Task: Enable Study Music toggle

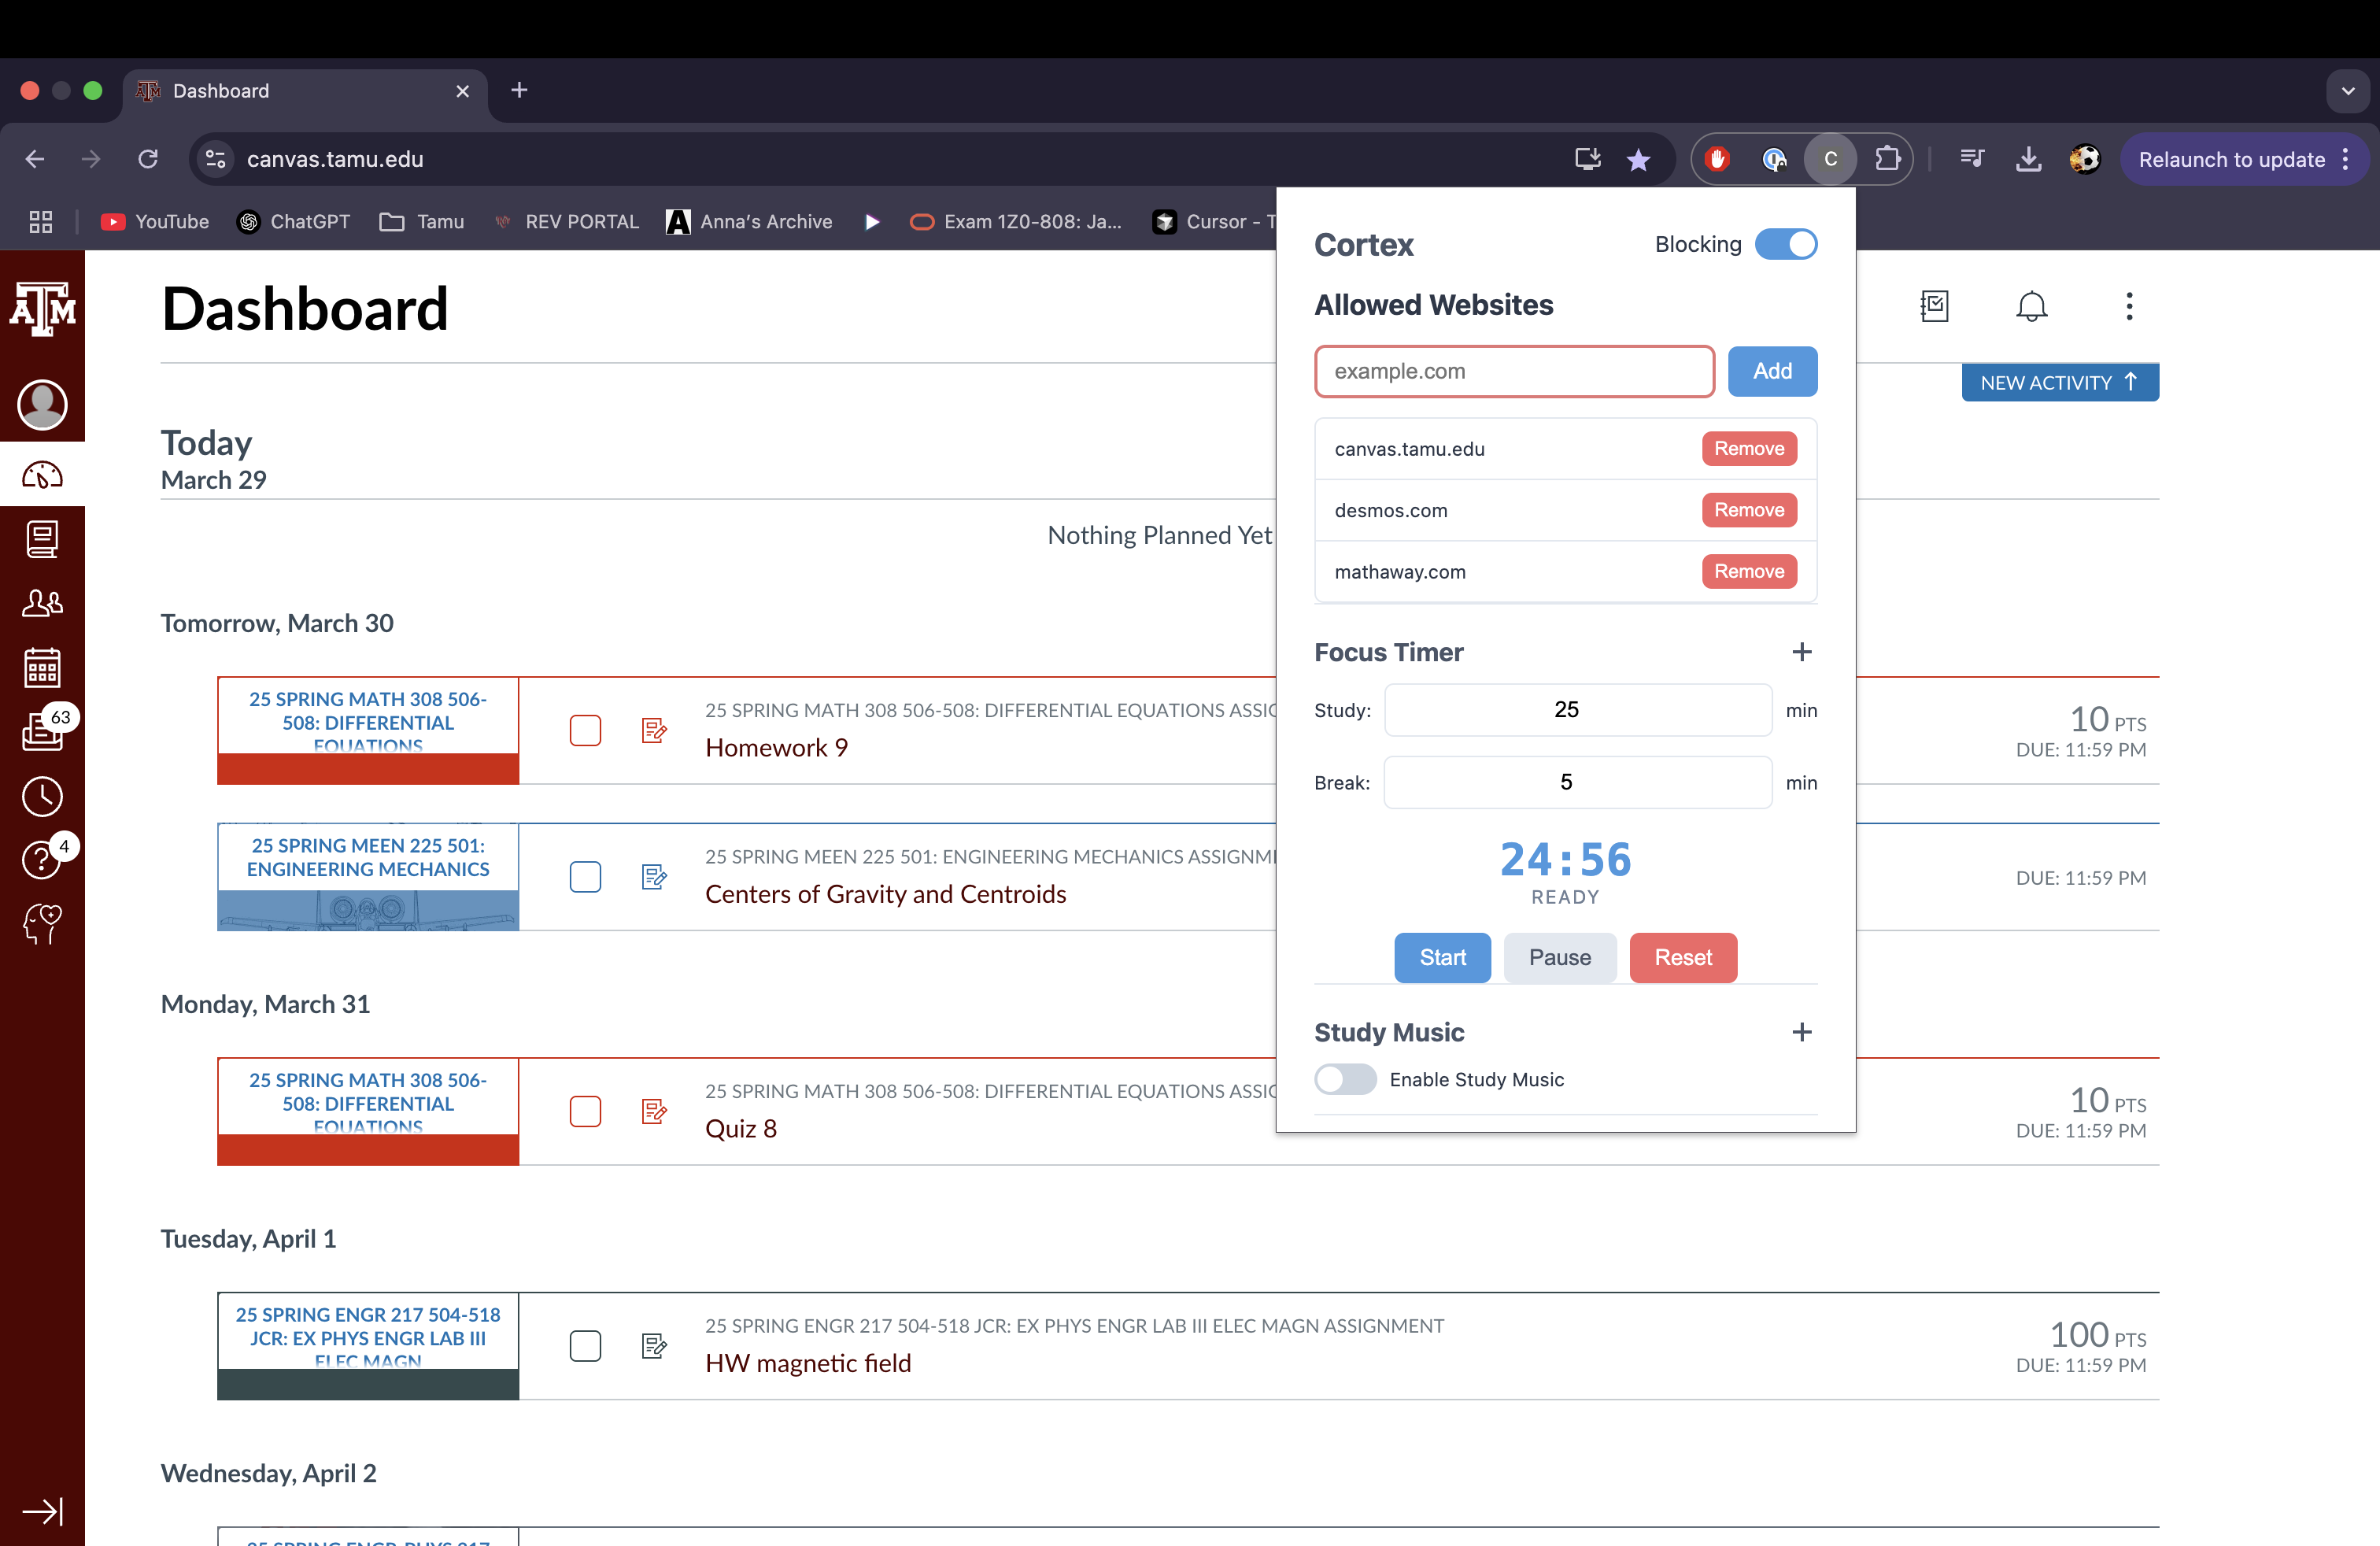Action: pyautogui.click(x=1345, y=1079)
